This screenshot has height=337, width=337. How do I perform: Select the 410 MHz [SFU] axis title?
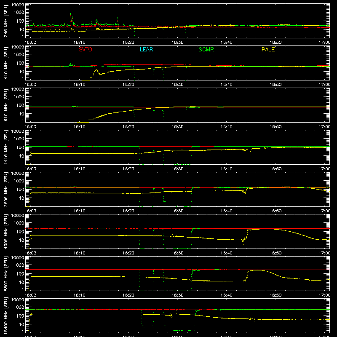click(x=6, y=63)
